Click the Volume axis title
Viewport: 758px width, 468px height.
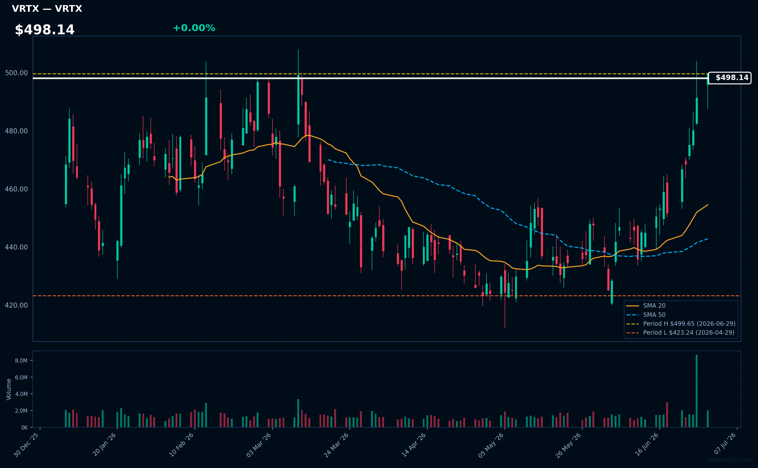(x=9, y=389)
